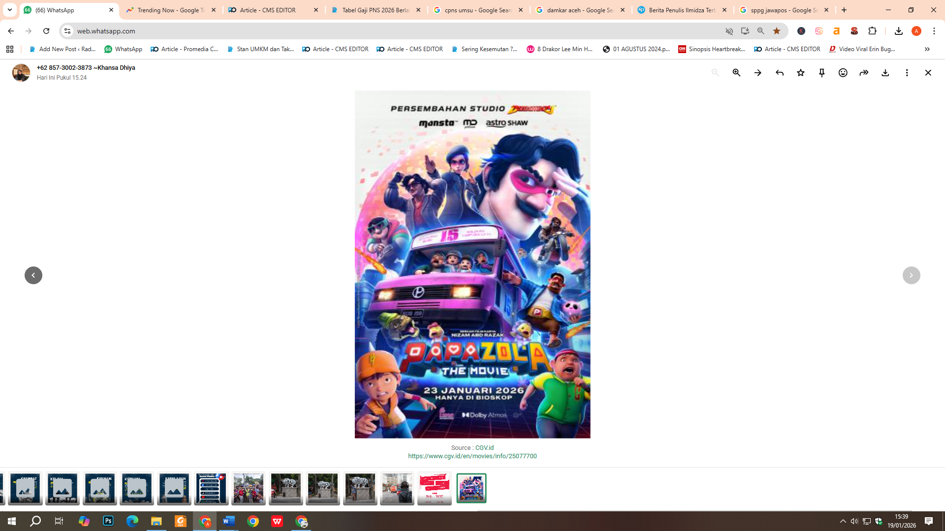Open the 8 Drakor Lee Min H bookmark
Viewport: 945px width, 531px height.
pos(560,49)
